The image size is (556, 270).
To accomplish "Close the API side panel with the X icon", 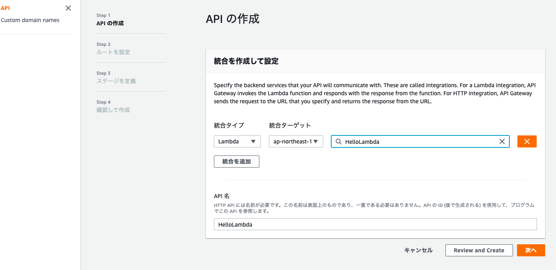I will tap(68, 8).
